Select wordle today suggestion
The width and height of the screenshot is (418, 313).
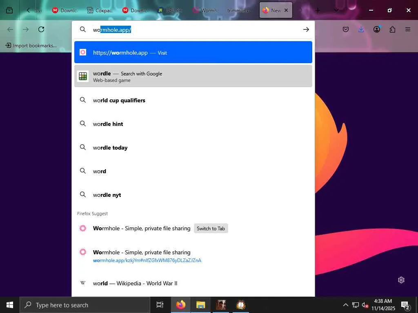193,148
